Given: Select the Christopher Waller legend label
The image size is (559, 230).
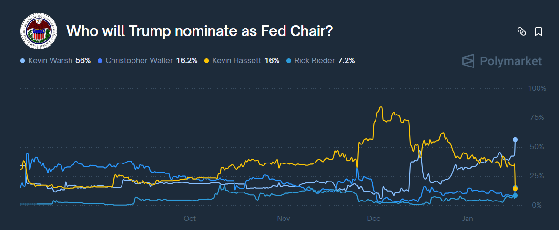Looking at the screenshot, I should coord(139,61).
